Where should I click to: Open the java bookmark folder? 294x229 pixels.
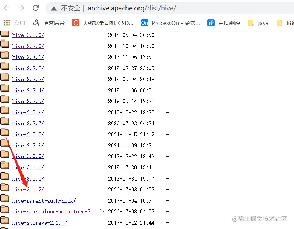tap(258, 23)
